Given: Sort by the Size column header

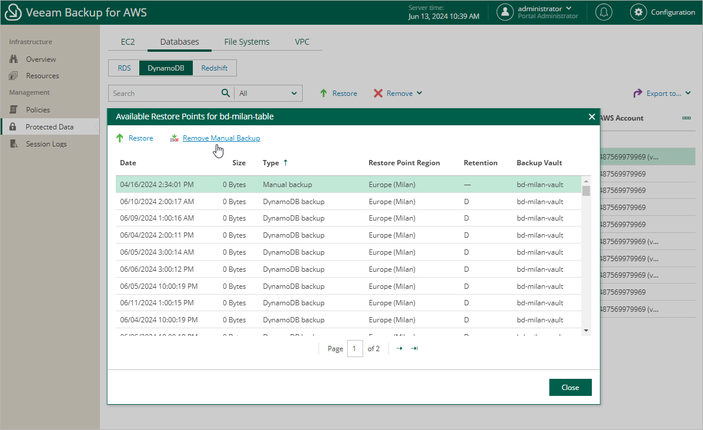Looking at the screenshot, I should pos(239,162).
